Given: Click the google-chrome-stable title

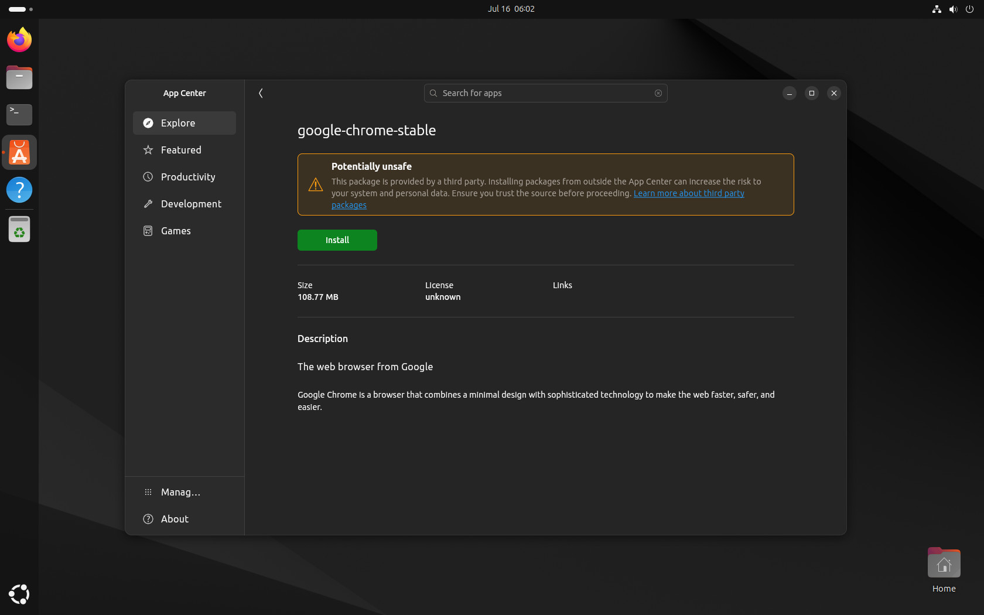Looking at the screenshot, I should coord(367,130).
